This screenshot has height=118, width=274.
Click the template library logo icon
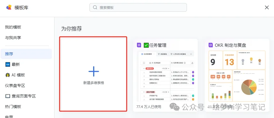(9, 7)
